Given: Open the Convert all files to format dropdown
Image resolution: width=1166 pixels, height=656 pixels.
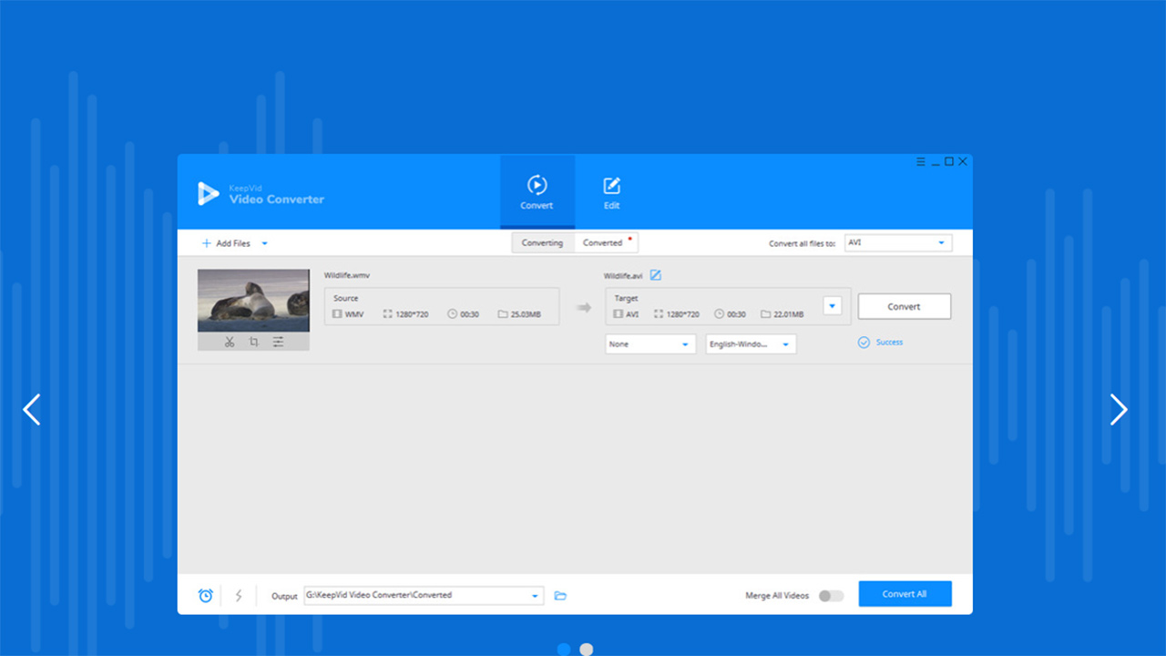Looking at the screenshot, I should coord(897,242).
